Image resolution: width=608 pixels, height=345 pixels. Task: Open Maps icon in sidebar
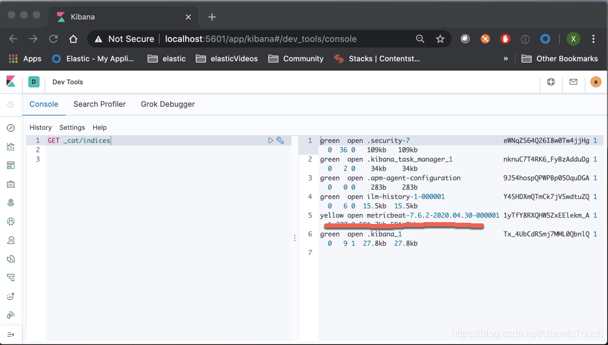pos(11,203)
